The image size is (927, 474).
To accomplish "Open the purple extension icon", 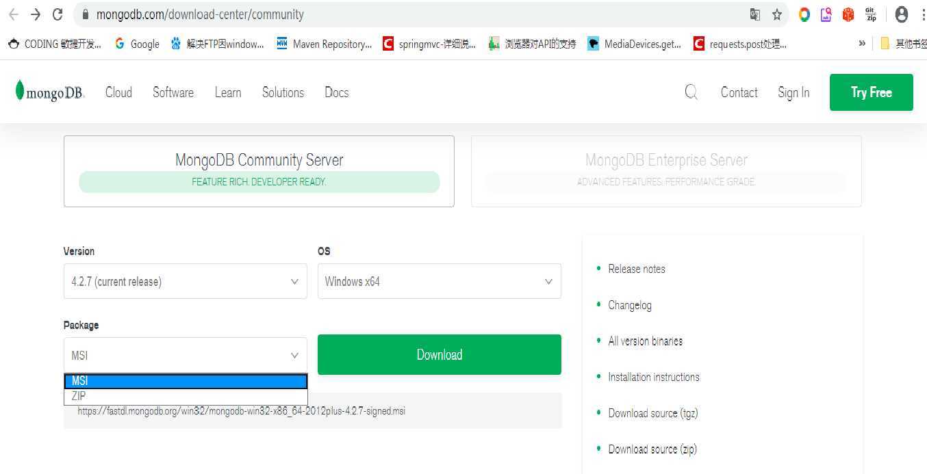I will 826,14.
